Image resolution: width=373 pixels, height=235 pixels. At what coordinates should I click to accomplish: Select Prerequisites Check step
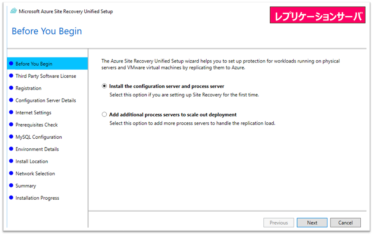tap(37, 125)
